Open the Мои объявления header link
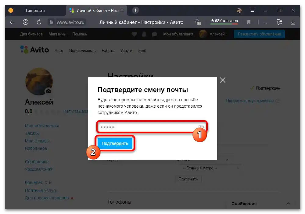Image resolution: width=305 pixels, height=214 pixels. [178, 34]
